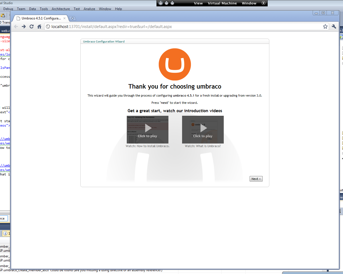Viewport: 343px width, 274px height.
Task: Open Visual Studio's Data menu
Action: (x=33, y=9)
